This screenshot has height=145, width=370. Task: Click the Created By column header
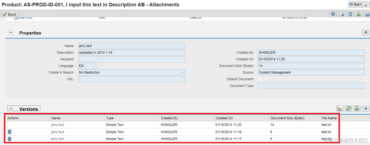point(187,118)
